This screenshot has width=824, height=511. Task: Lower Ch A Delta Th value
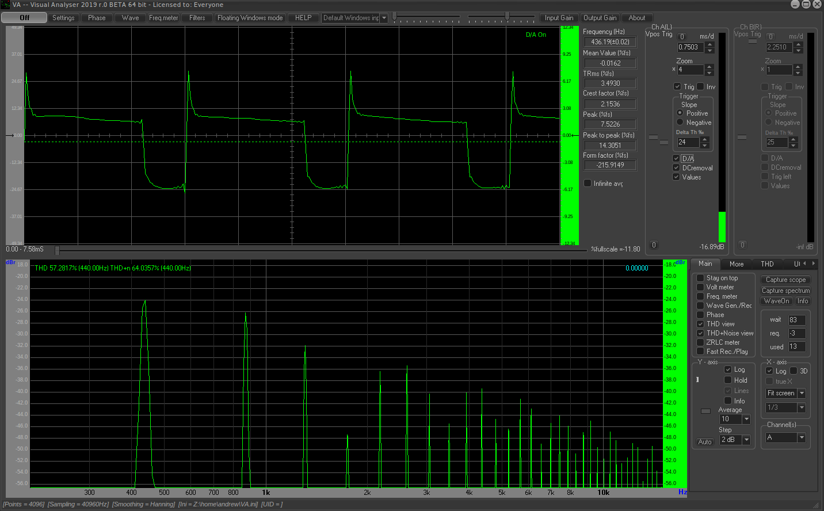[x=705, y=144]
